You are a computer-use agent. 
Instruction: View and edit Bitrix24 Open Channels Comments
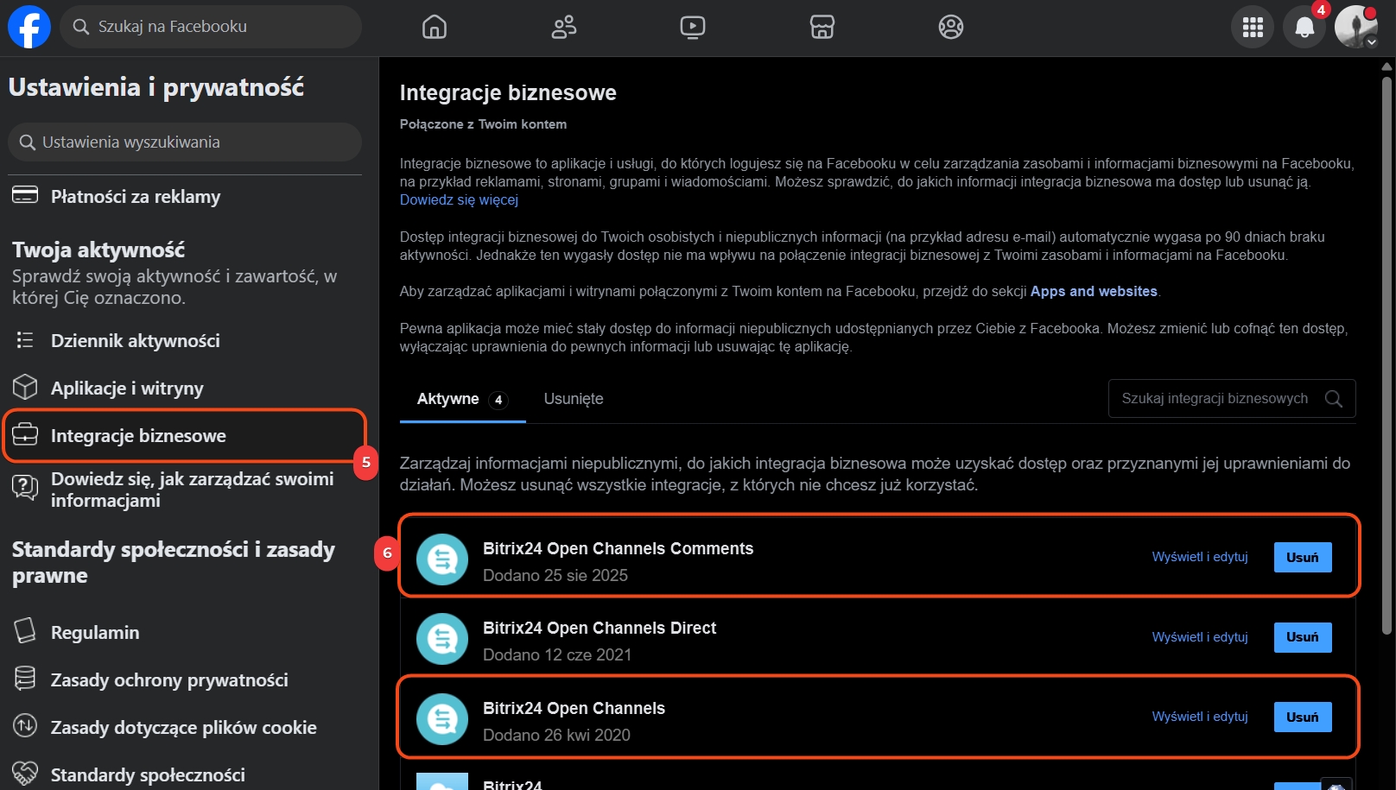(1200, 557)
